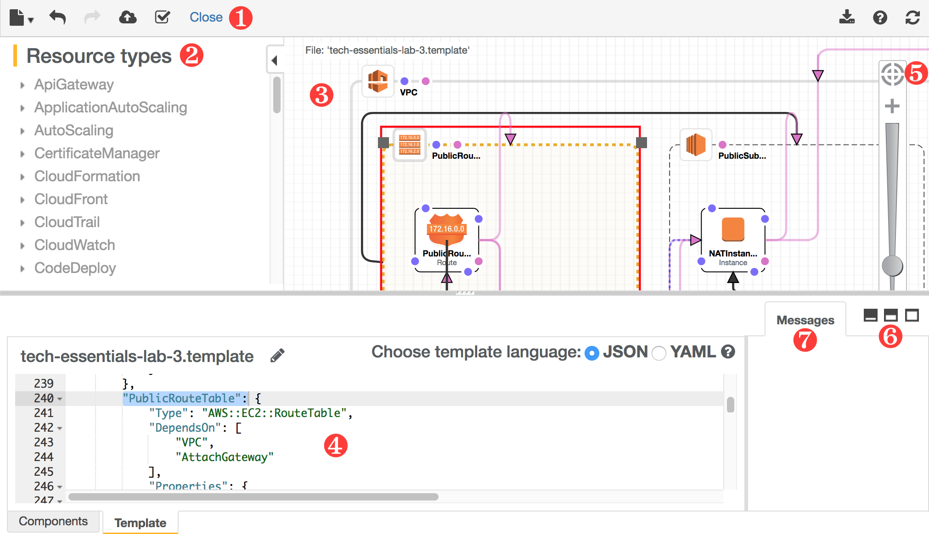Switch to the Components tab
The width and height of the screenshot is (929, 534).
(x=53, y=521)
